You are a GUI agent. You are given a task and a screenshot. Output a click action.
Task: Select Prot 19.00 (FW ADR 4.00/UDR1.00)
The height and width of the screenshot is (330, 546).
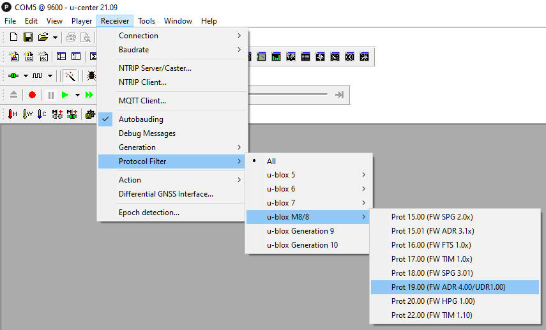coord(455,287)
